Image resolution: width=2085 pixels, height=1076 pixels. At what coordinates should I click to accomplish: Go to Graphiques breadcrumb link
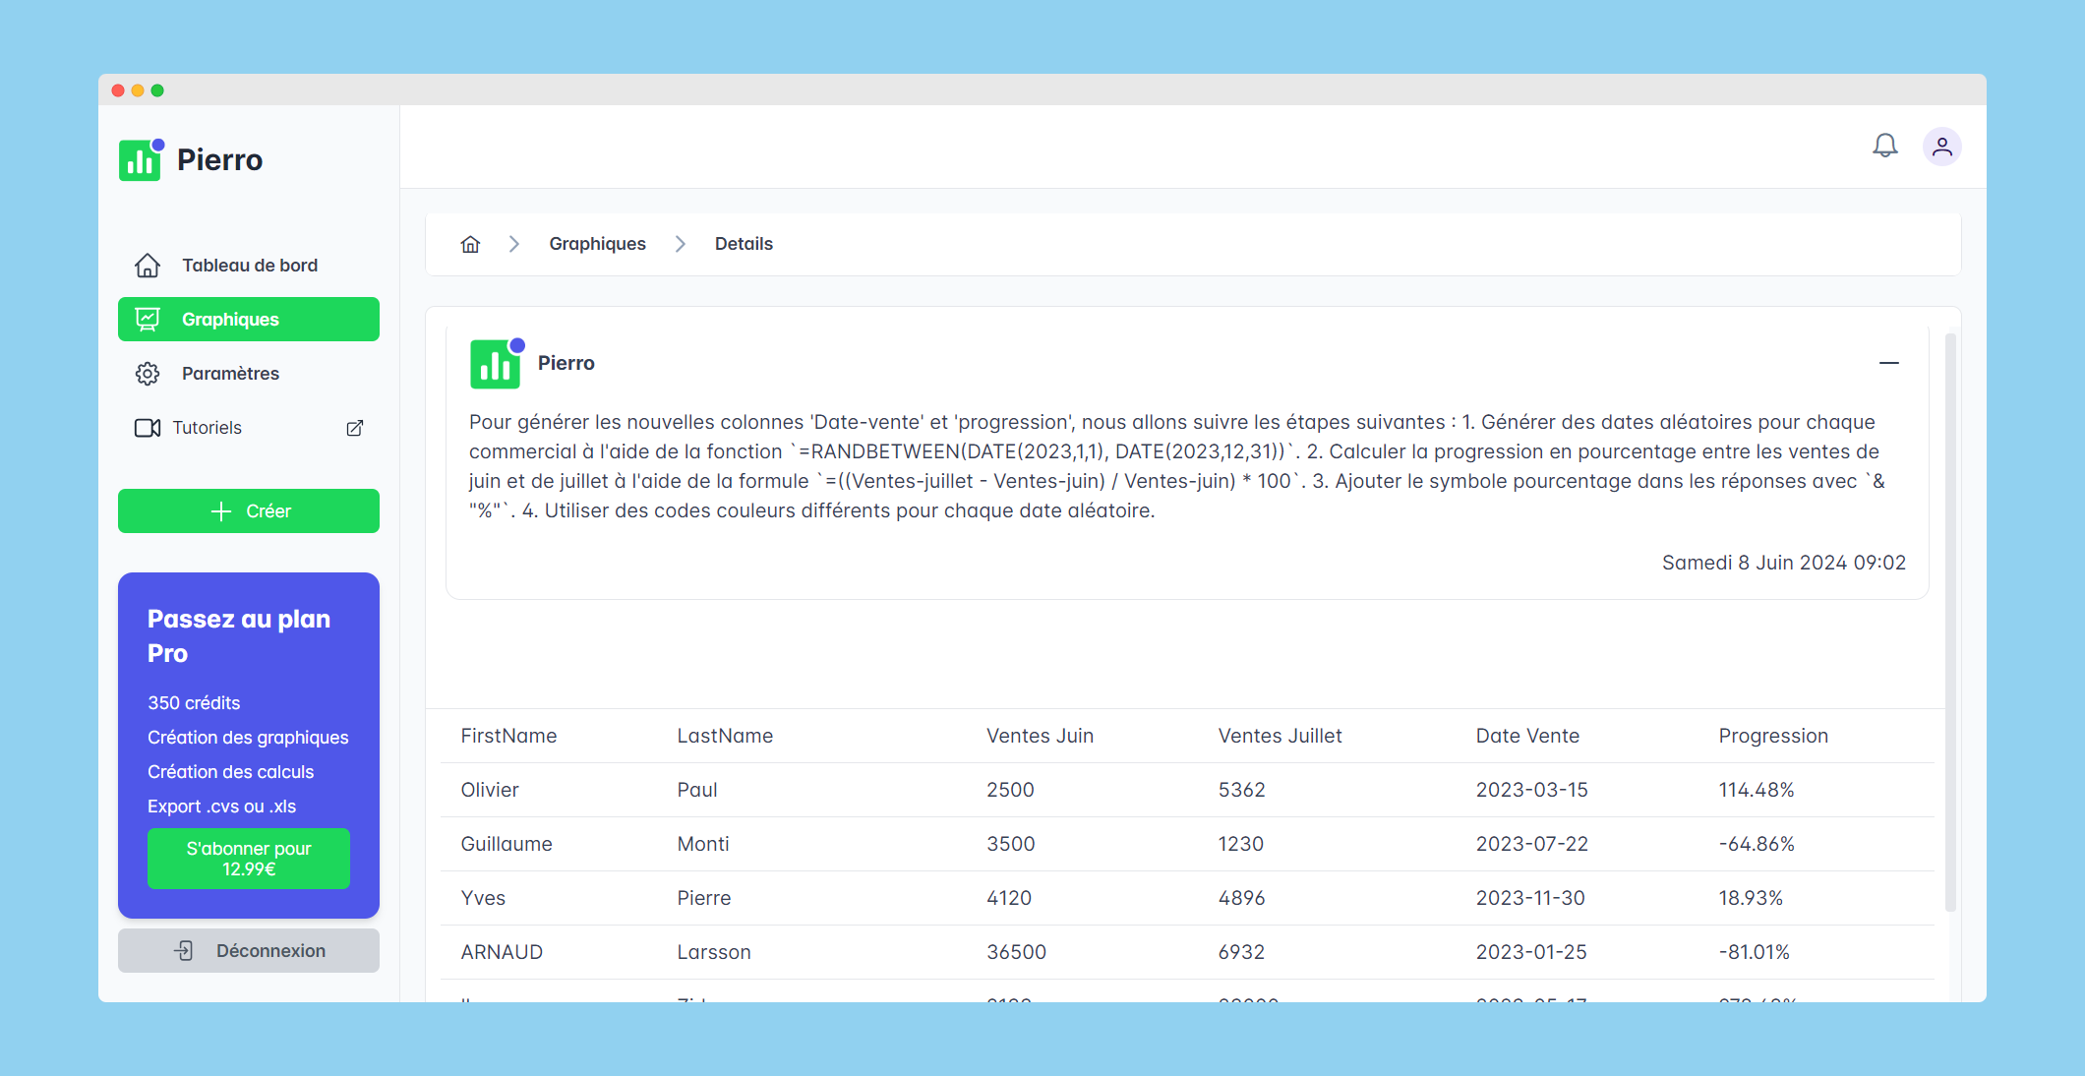(597, 244)
